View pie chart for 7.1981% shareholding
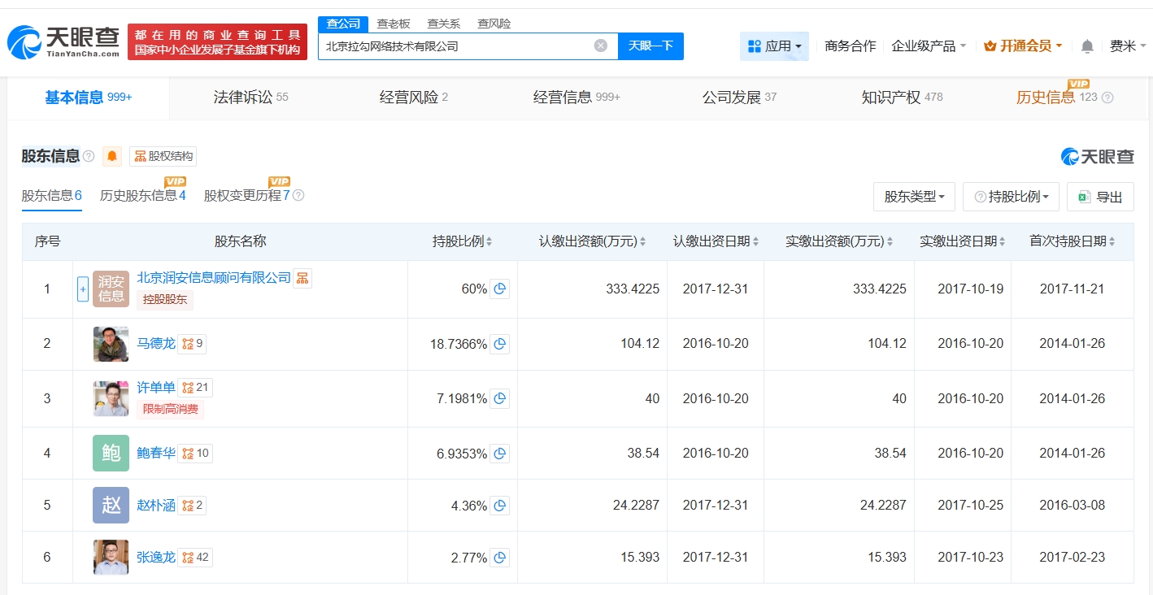The height and width of the screenshot is (595, 1153). tap(500, 398)
